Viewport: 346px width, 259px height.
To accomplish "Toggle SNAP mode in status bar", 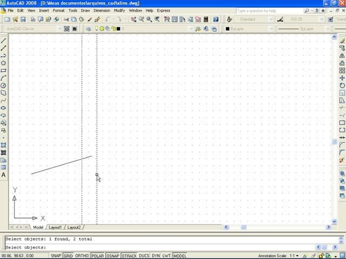I will point(56,256).
